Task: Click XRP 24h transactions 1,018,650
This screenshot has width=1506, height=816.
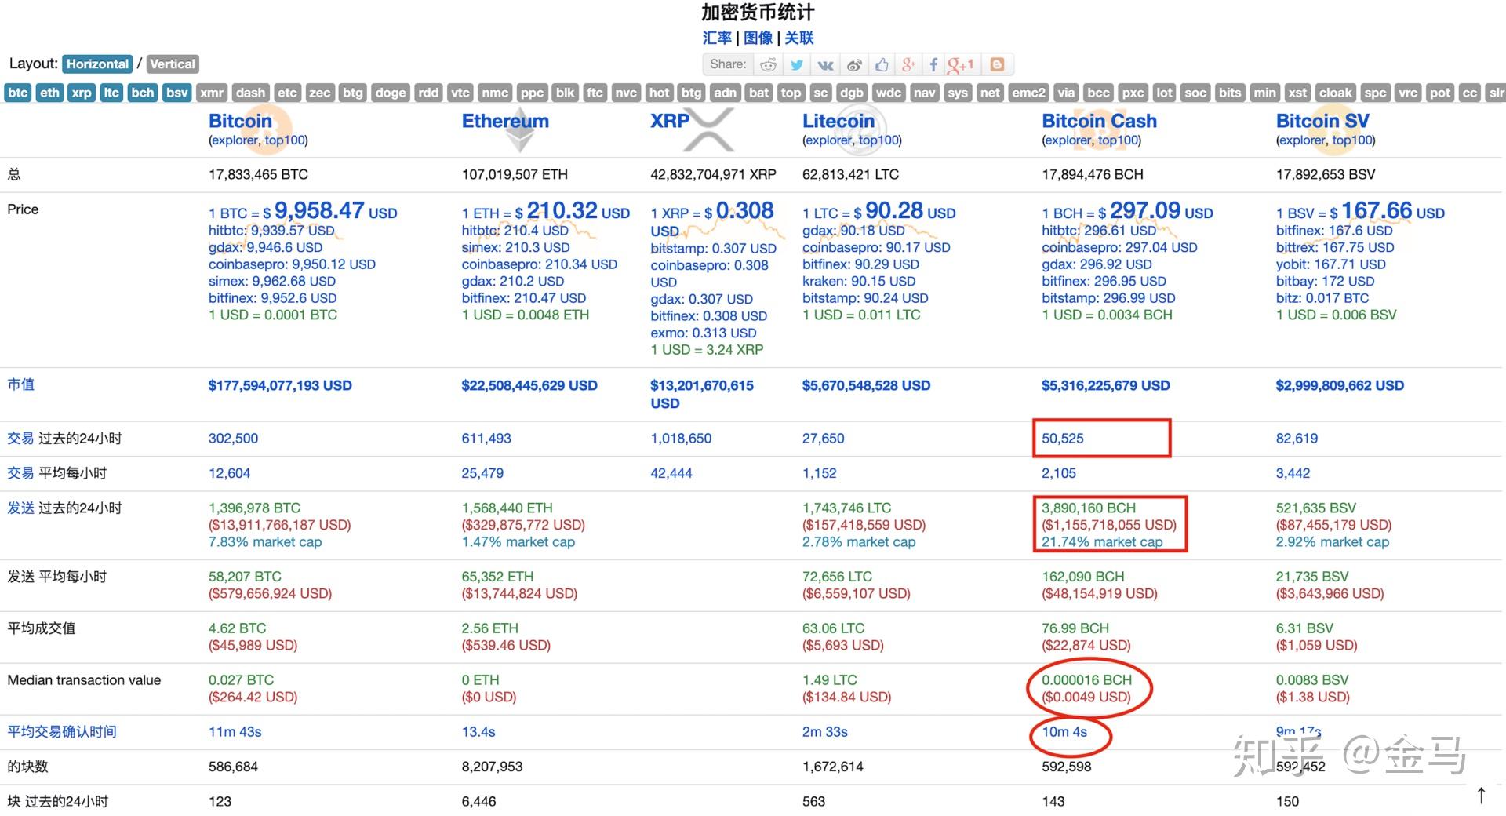Action: click(x=681, y=439)
